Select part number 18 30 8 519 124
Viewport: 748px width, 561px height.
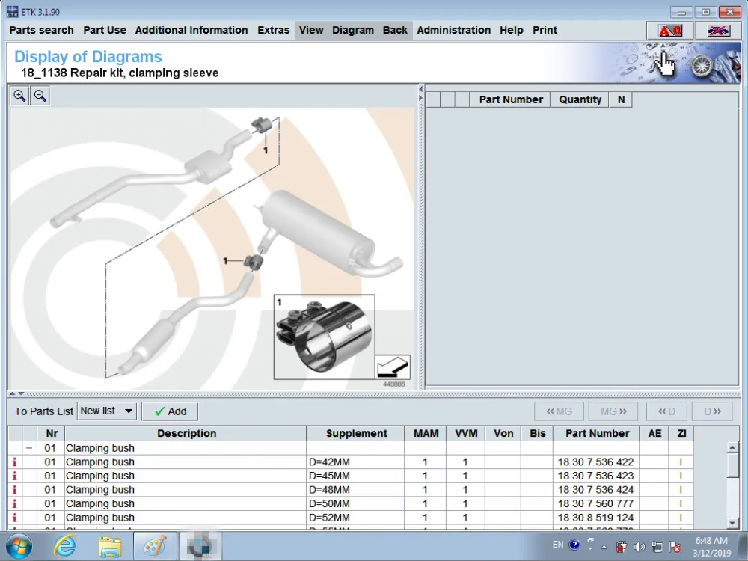pyautogui.click(x=595, y=517)
